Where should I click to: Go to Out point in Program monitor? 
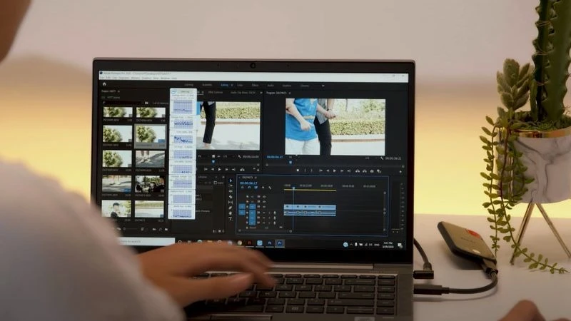(x=348, y=170)
